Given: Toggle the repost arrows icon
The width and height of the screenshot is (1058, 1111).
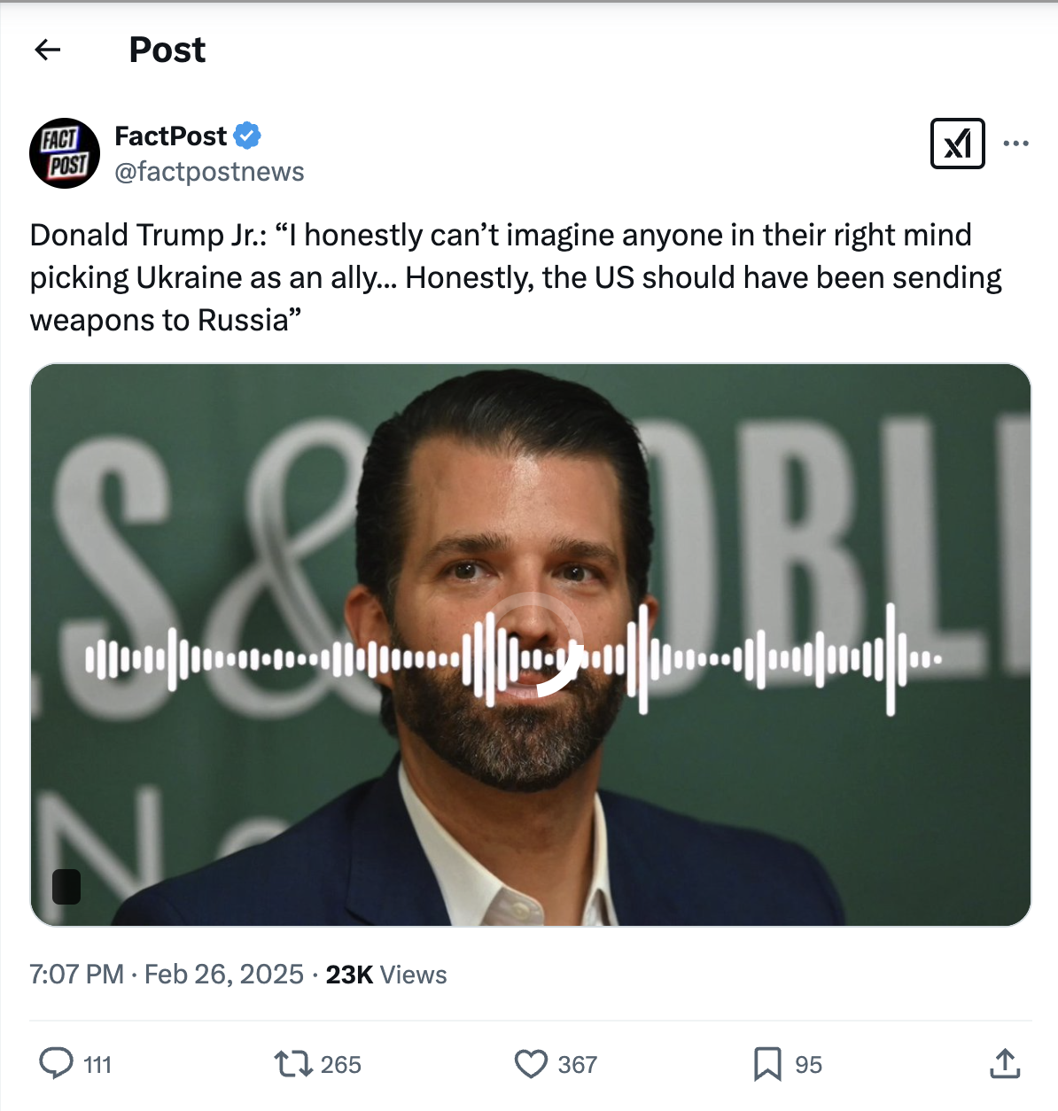Looking at the screenshot, I should (292, 1063).
